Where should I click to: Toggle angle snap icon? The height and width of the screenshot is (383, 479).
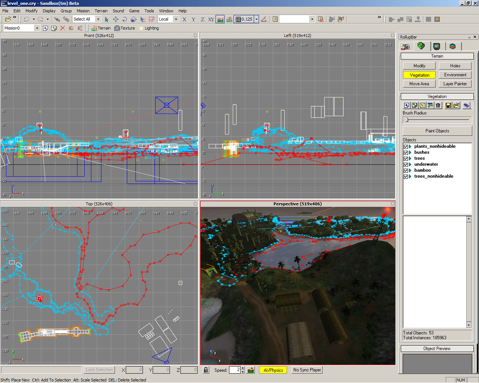264,19
